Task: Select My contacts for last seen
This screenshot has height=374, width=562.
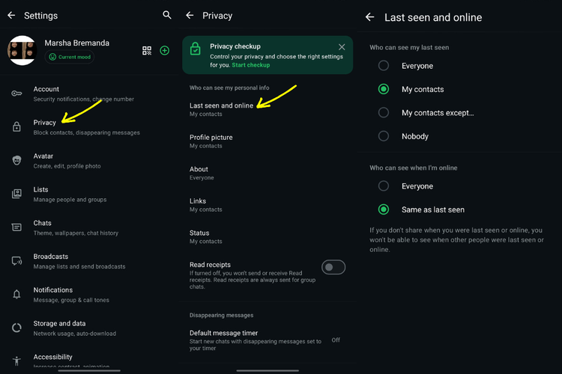Action: click(384, 89)
